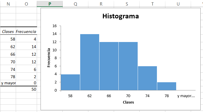
Task: Select column header U
Action: click(x=178, y=4)
